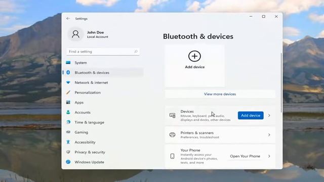Click the Accounts person icon

click(x=68, y=112)
